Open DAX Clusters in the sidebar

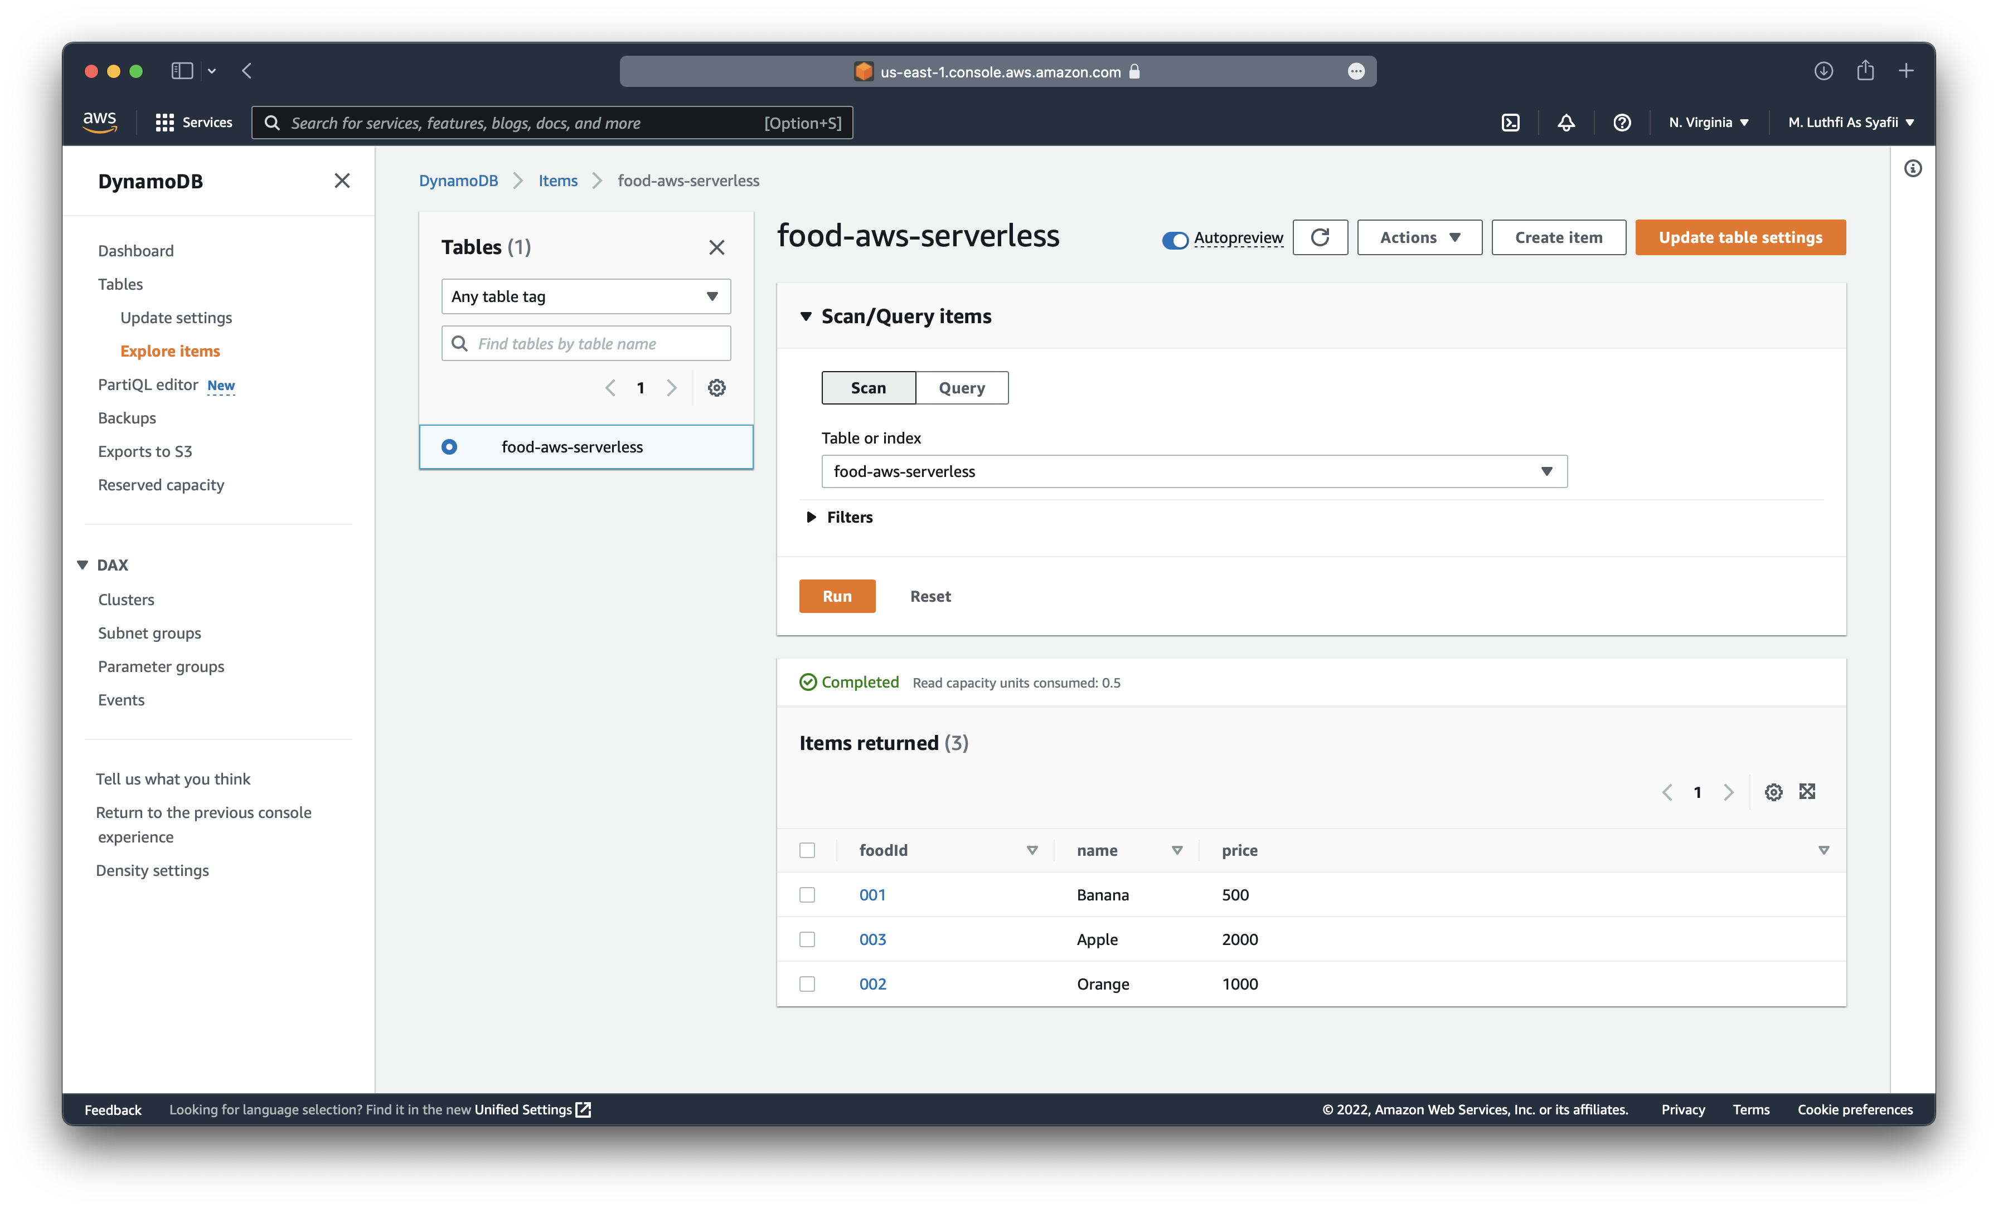pos(127,599)
